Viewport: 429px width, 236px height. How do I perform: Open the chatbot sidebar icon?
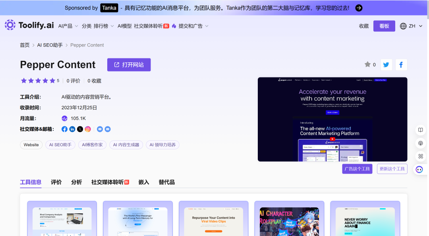(419, 170)
